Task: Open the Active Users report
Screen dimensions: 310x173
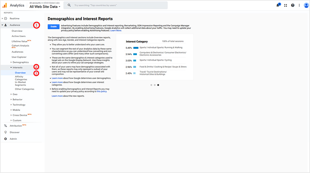Action: point(19,36)
